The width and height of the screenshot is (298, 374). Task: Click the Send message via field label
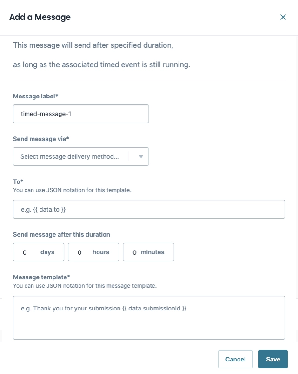coord(40,139)
